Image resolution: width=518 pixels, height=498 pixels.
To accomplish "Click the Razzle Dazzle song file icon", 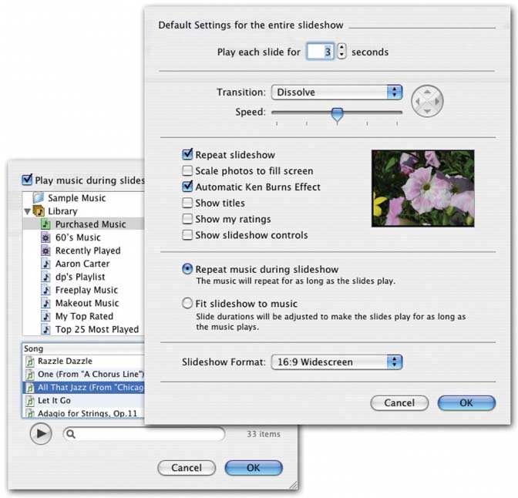I will point(30,362).
